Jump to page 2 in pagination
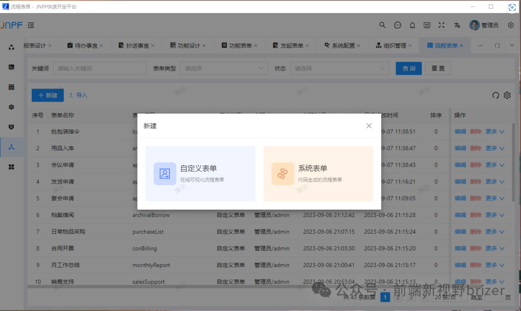Viewport: 521px width, 311px height. coord(397,297)
